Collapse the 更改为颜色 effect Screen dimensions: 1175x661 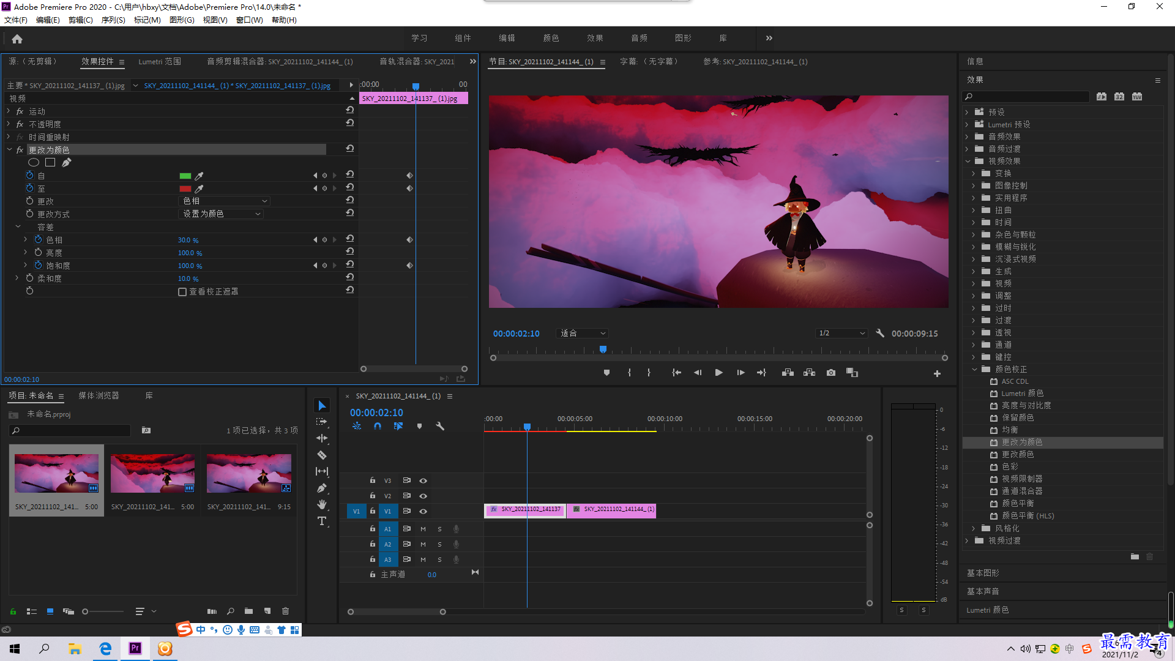point(9,150)
